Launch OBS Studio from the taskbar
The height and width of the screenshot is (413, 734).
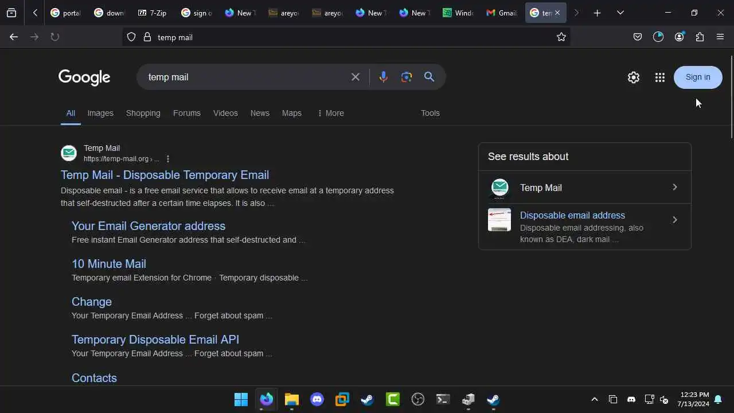tap(418, 399)
